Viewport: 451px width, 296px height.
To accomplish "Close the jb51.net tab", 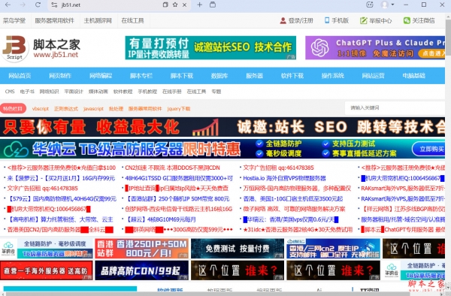I will point(185,5).
